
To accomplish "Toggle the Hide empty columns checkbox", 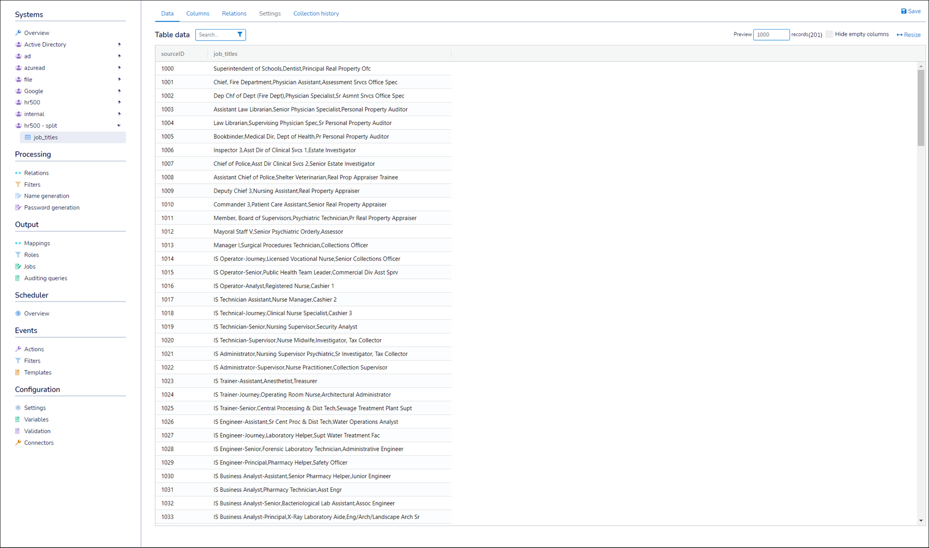I will point(829,34).
